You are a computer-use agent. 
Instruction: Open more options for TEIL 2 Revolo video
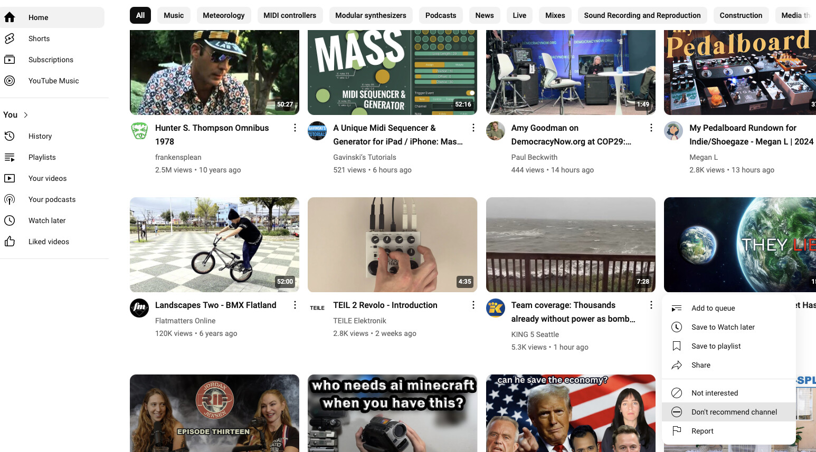pyautogui.click(x=473, y=305)
